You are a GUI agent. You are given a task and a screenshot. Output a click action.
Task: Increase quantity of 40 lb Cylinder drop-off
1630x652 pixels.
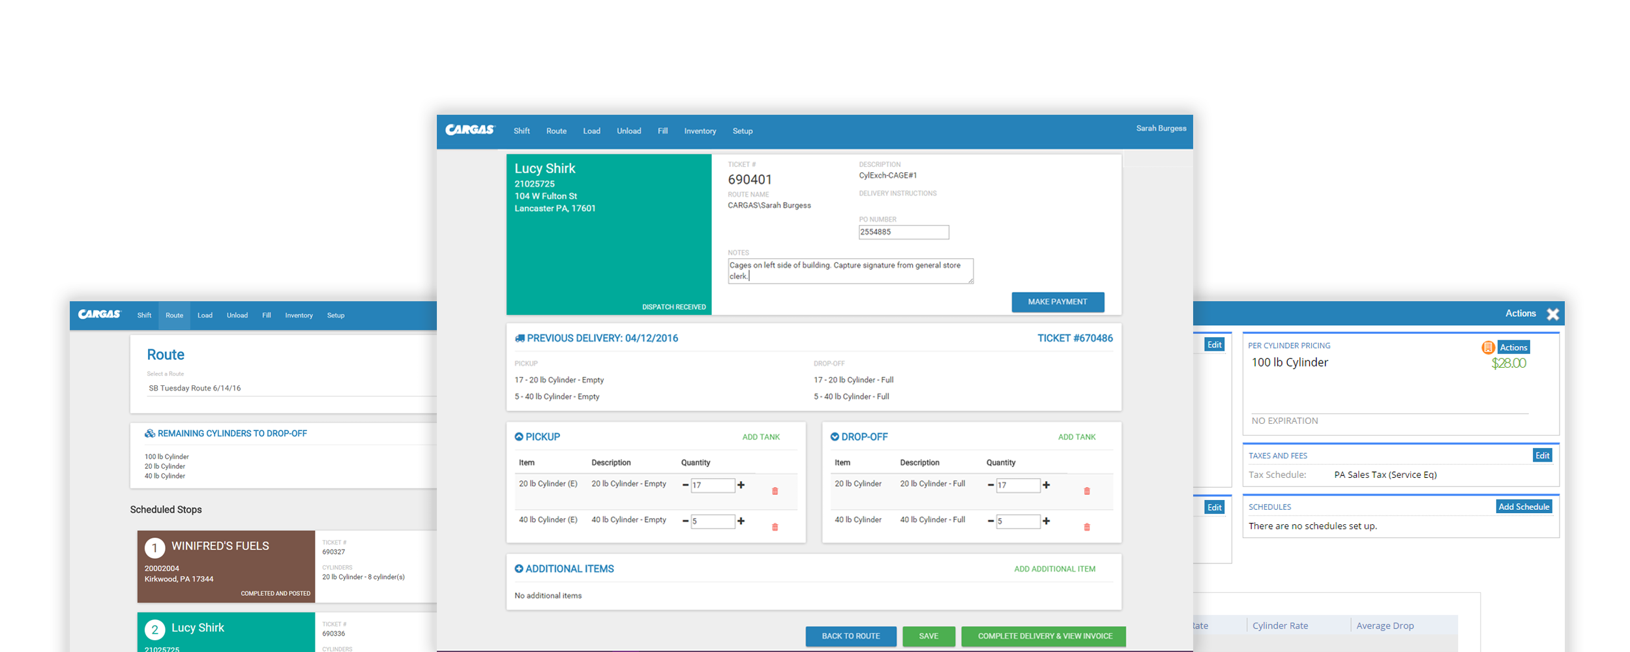pos(1046,521)
